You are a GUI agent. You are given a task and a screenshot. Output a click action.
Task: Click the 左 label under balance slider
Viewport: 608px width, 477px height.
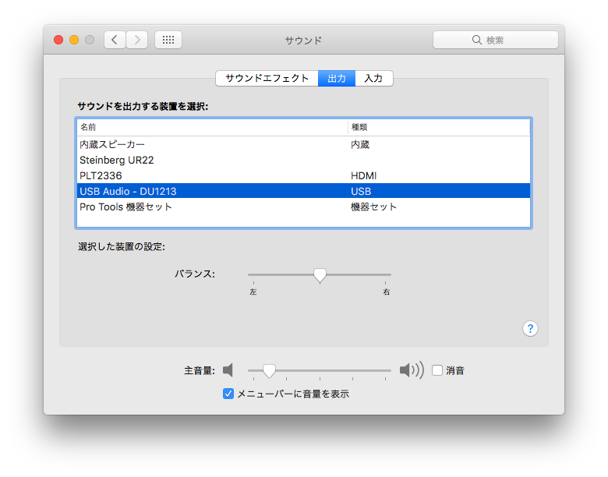253,291
